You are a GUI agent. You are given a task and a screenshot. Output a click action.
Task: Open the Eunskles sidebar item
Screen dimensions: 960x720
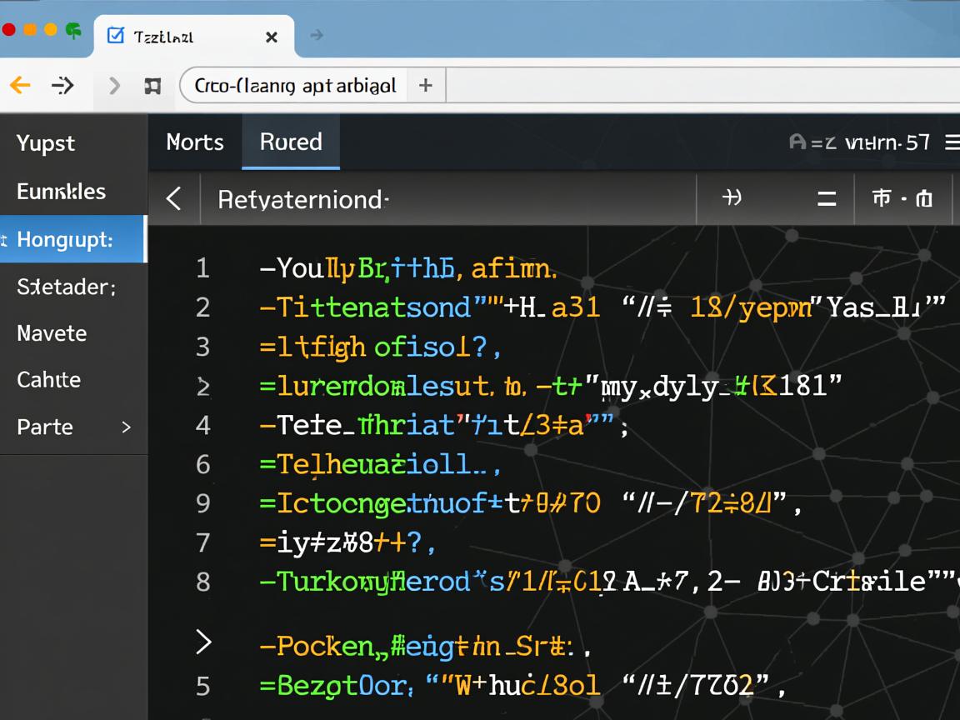62,192
